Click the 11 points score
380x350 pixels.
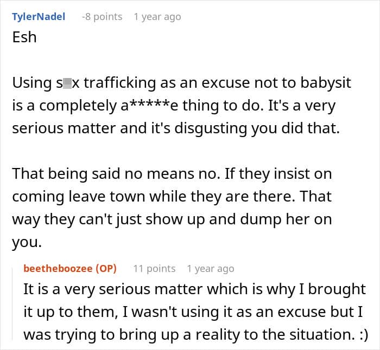pos(154,269)
